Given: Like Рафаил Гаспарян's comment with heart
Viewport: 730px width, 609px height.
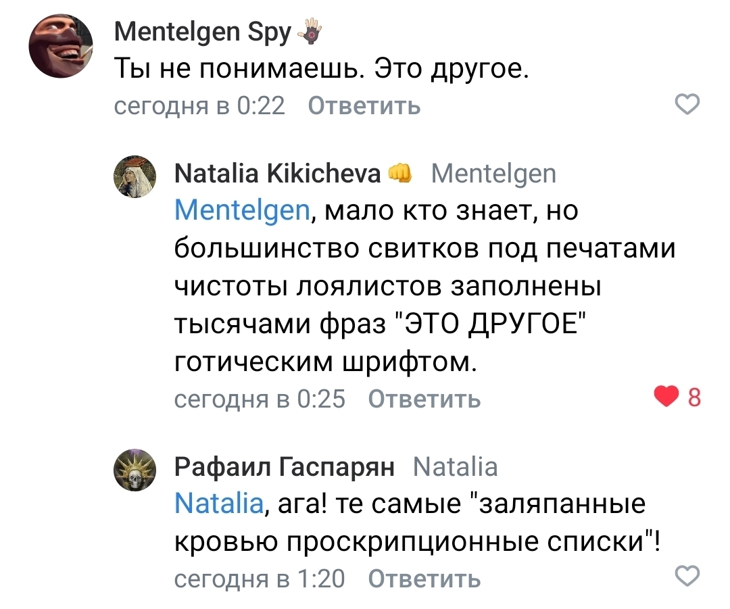Looking at the screenshot, I should tap(688, 577).
